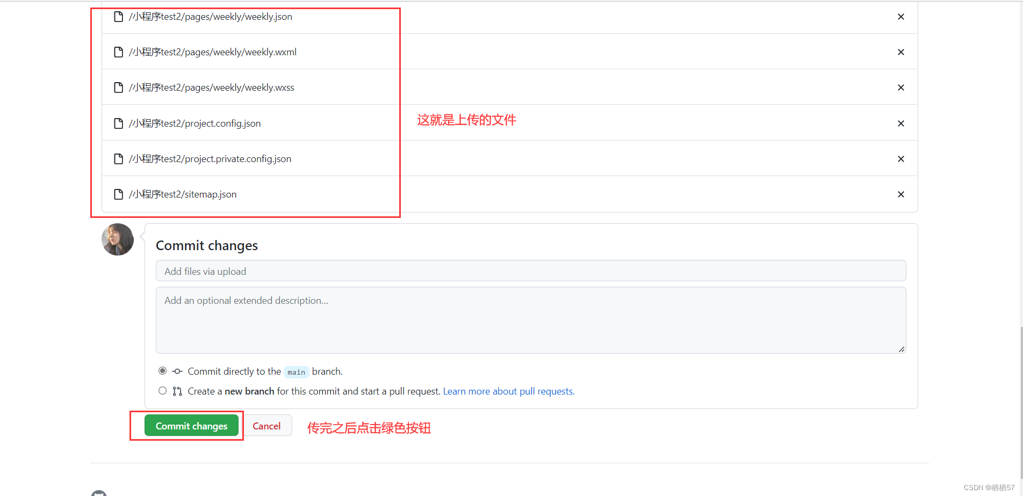Remove project.private.config.json from the upload list
The image size is (1023, 496).
tap(901, 159)
